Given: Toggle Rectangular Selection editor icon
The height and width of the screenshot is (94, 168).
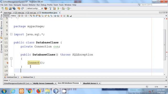Looking at the screenshot, I should click(x=42, y=16).
